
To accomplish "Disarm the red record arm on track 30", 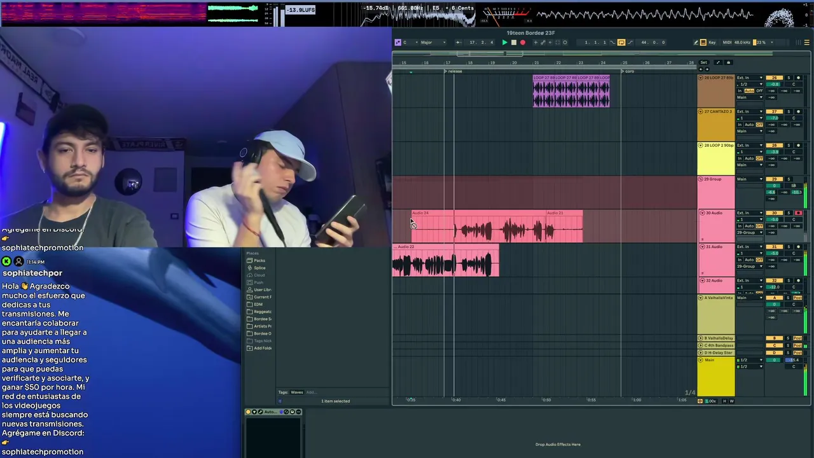I will click(798, 212).
